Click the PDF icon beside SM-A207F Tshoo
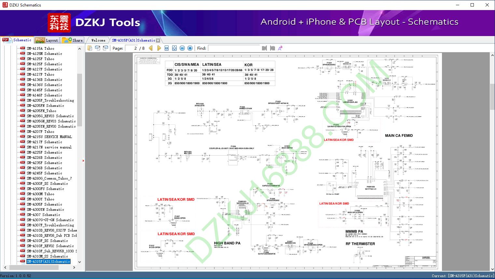The width and height of the screenshot is (495, 279). (x=22, y=132)
